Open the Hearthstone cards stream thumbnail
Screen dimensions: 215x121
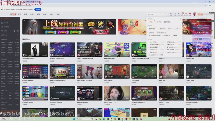point(144,93)
